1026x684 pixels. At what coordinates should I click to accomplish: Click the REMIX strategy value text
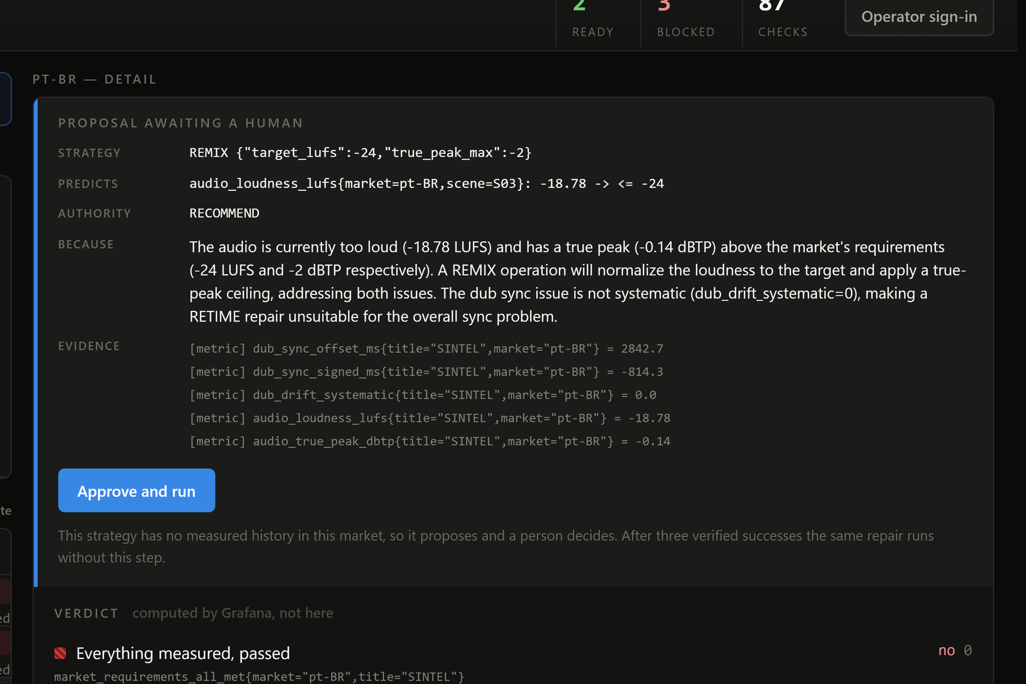coord(360,153)
